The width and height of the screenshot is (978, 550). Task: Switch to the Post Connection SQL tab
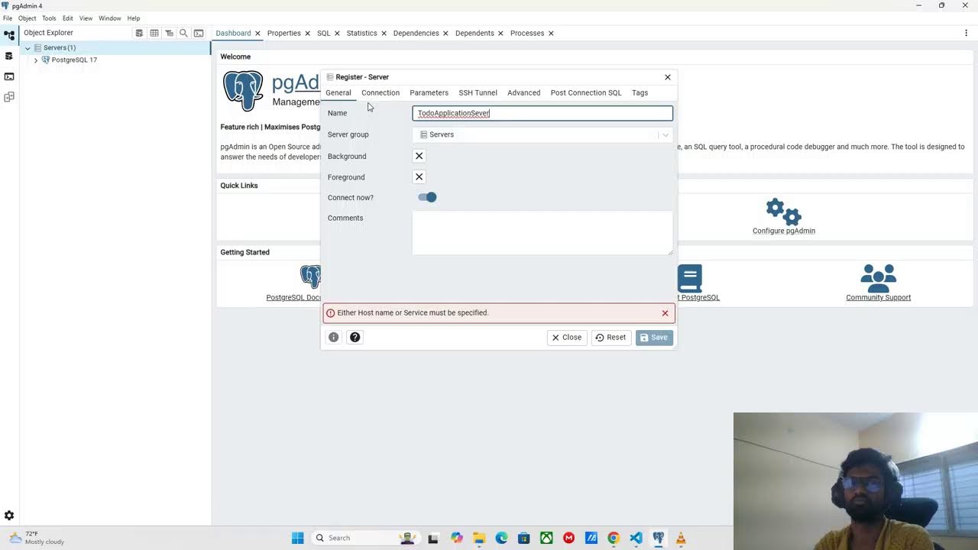[586, 92]
